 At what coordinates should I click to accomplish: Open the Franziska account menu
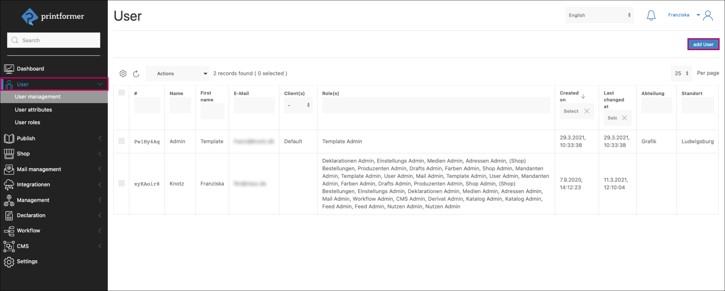click(x=683, y=15)
